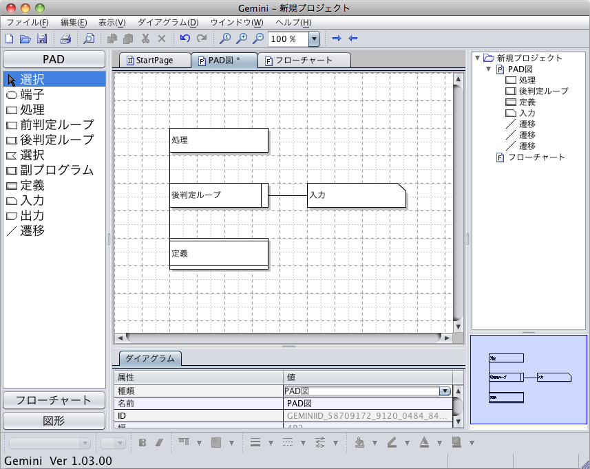The image size is (590, 469).
Task: Click the Redo arrow icon
Action: [202, 38]
